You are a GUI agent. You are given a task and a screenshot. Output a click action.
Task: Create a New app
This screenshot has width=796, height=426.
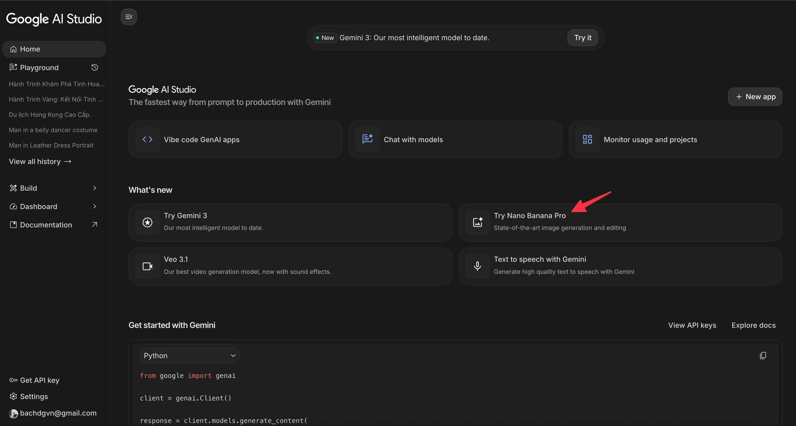tap(755, 97)
